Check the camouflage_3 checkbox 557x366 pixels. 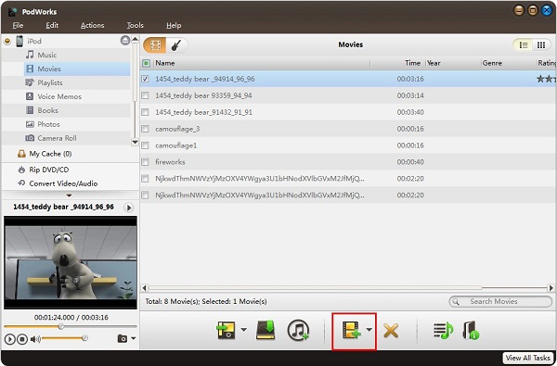145,129
